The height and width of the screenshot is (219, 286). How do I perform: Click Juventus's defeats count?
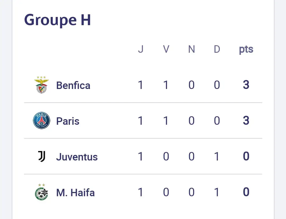click(217, 157)
